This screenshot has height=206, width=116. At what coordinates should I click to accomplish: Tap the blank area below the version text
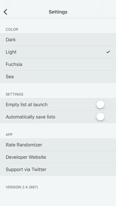(x=58, y=198)
